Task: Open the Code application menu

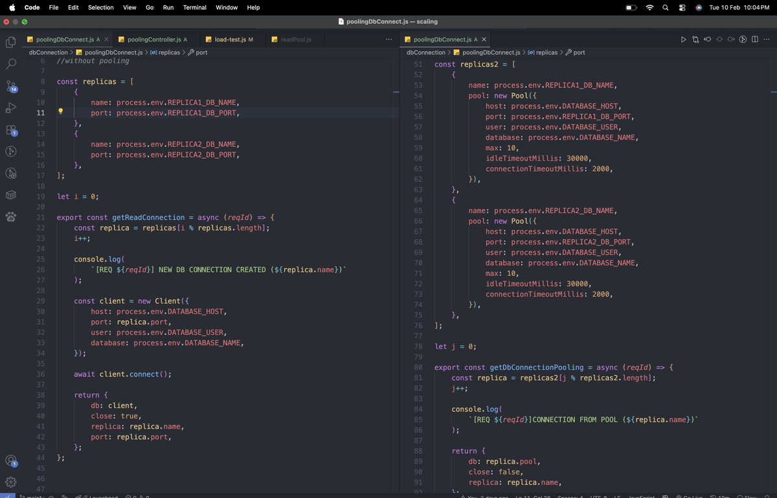Action: click(x=32, y=7)
